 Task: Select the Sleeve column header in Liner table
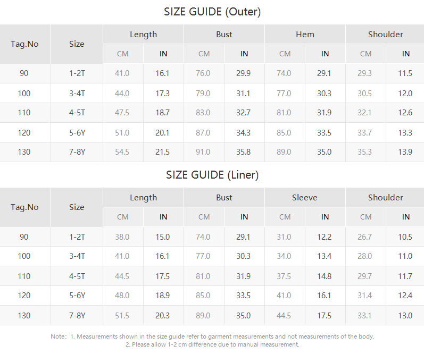[305, 198]
